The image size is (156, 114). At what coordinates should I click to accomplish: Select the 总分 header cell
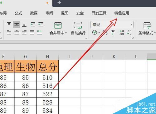coord(48,66)
